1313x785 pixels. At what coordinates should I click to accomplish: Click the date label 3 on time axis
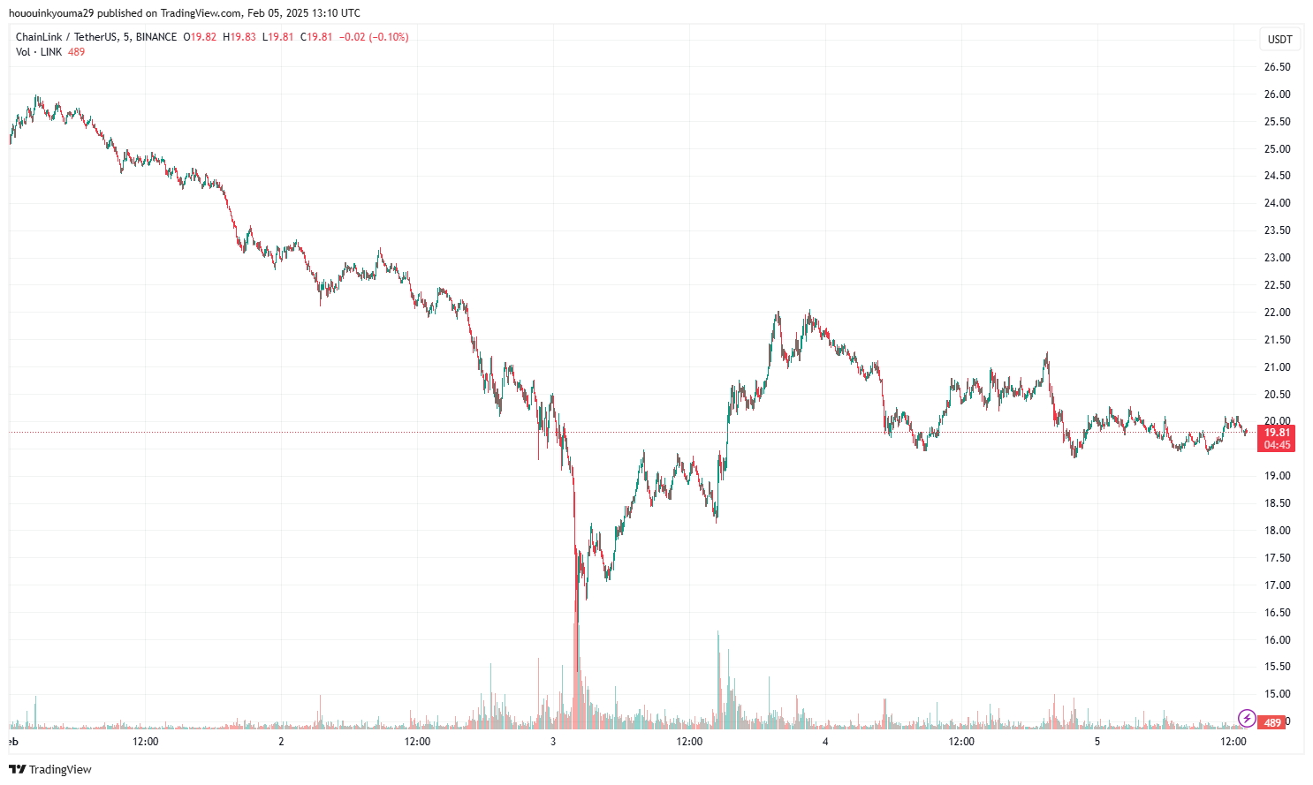(553, 742)
